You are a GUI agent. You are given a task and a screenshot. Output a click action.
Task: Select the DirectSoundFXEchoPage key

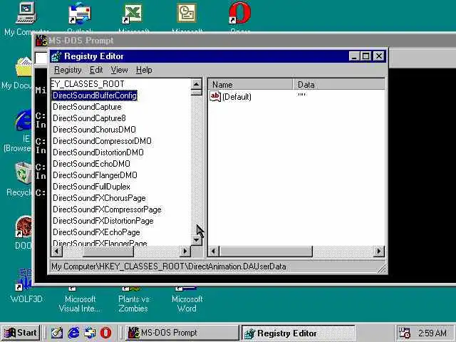96,232
